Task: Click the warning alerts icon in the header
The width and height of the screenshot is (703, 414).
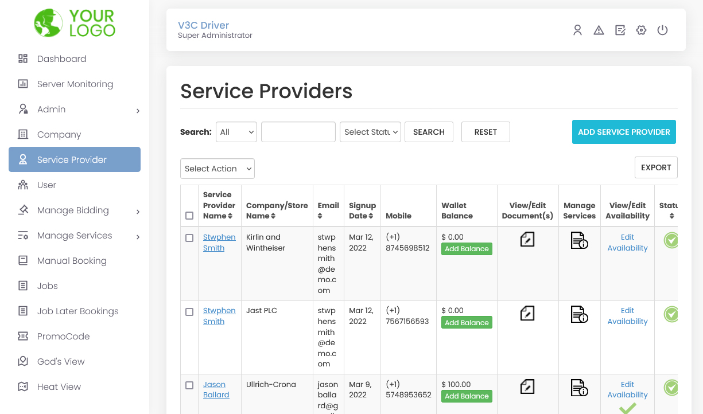Action: click(x=599, y=30)
